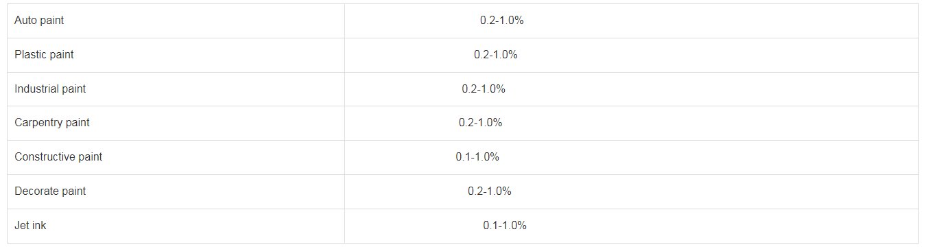Click the Jet ink label
The image size is (928, 247).
click(x=30, y=226)
